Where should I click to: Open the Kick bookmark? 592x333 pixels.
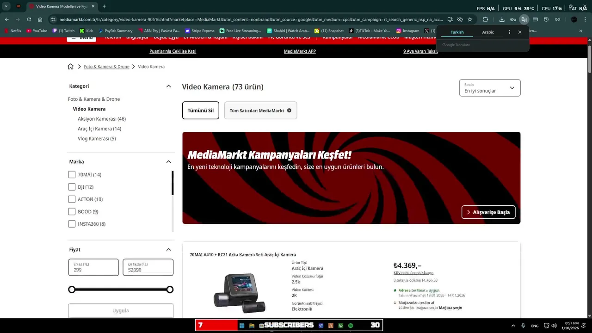[x=86, y=31]
